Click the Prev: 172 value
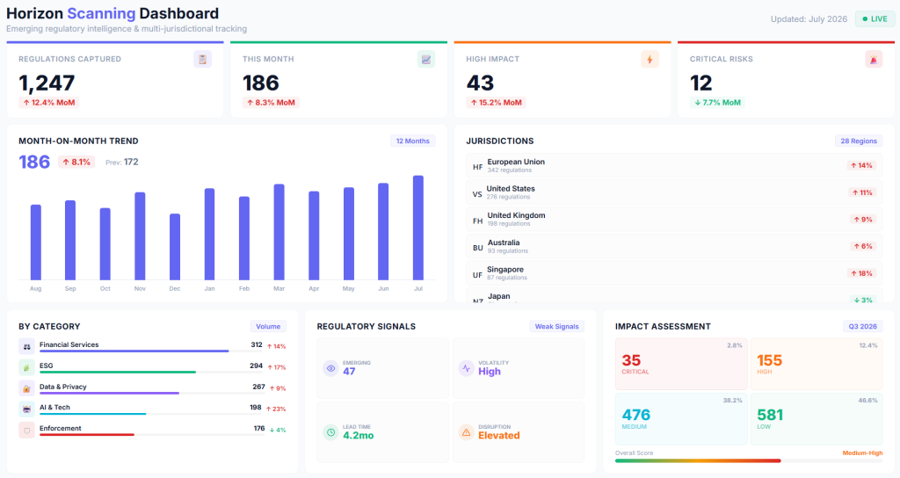 tap(122, 163)
